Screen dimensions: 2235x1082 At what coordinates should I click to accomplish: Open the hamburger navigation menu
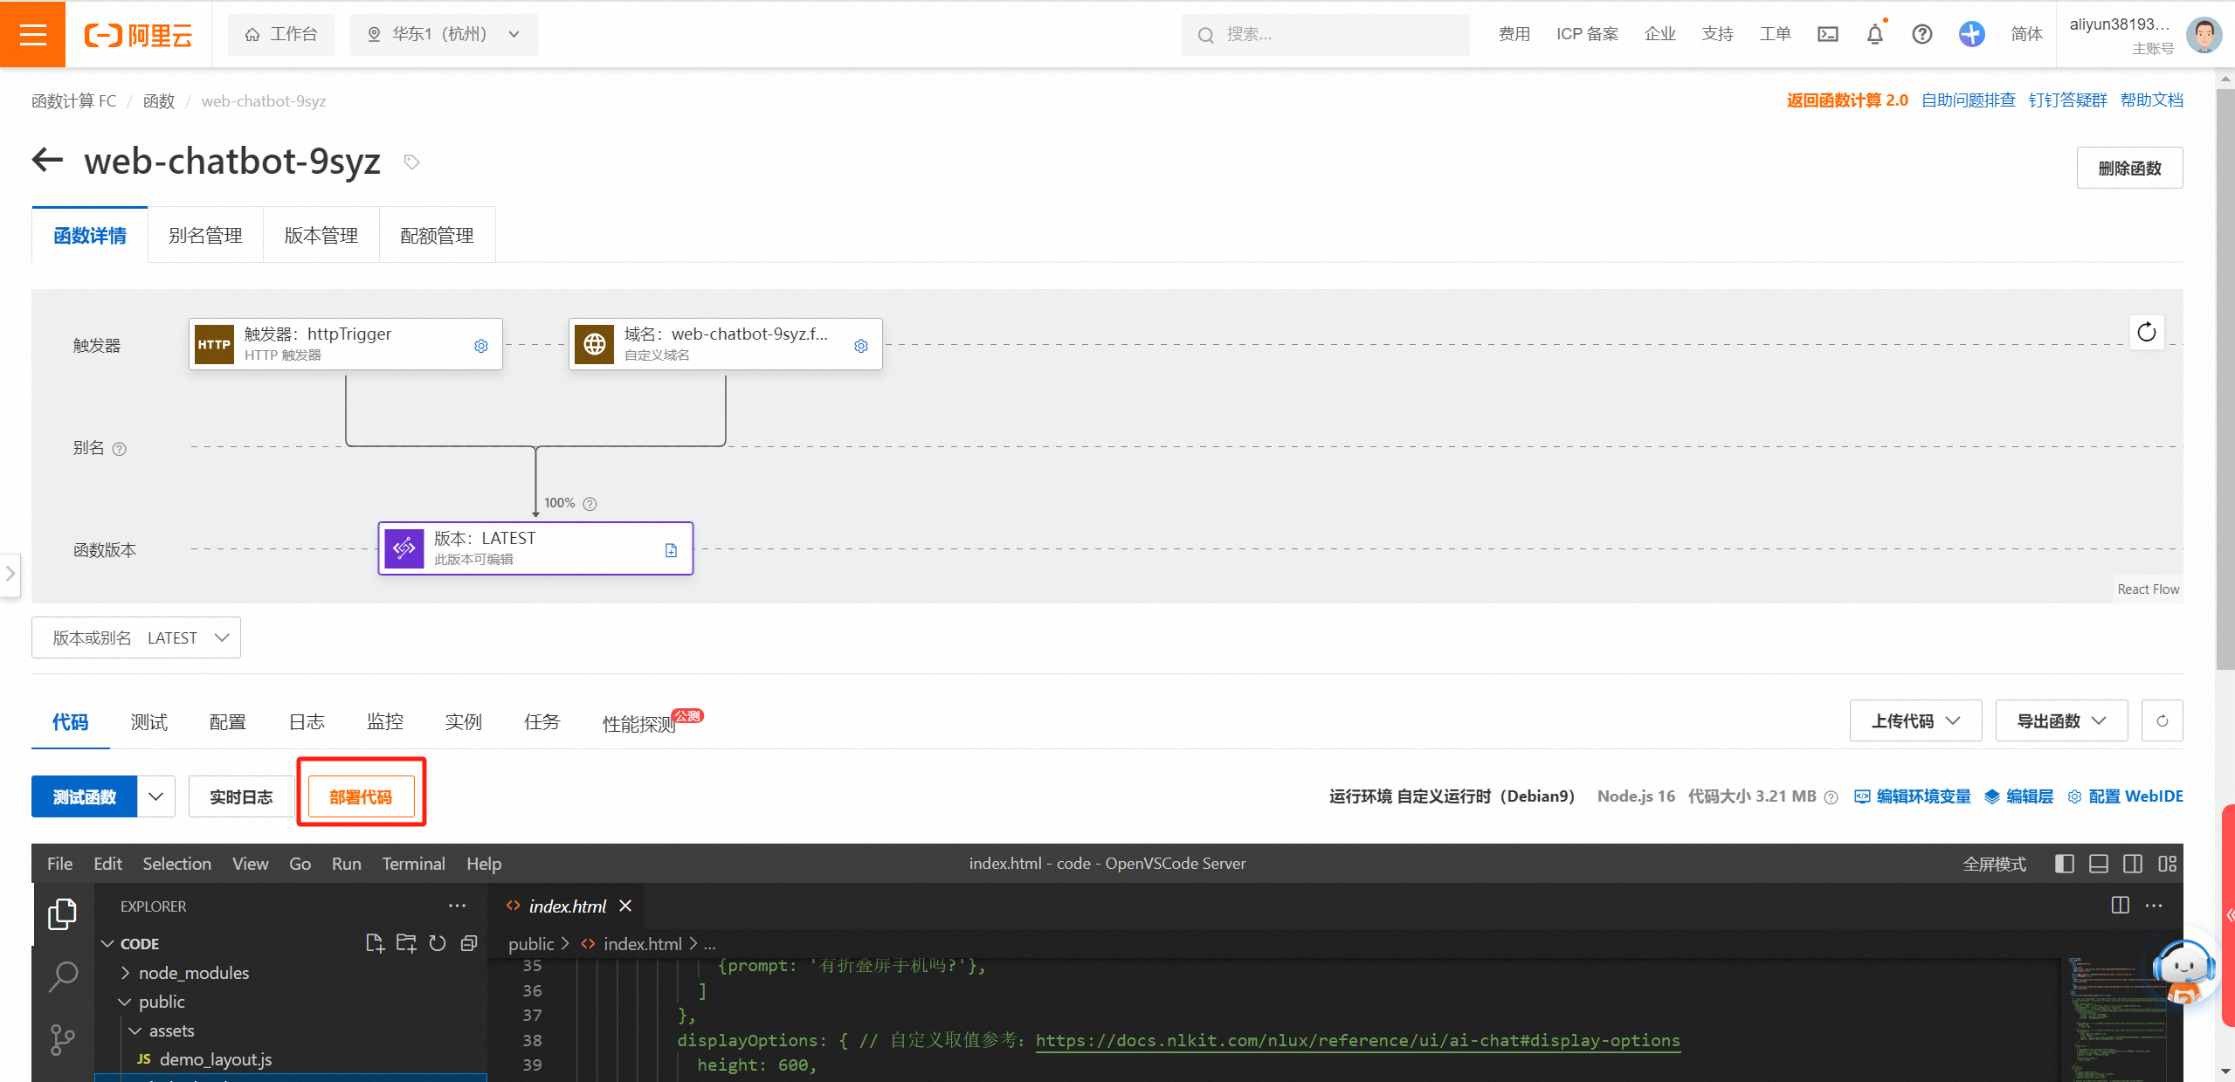pyautogui.click(x=32, y=34)
